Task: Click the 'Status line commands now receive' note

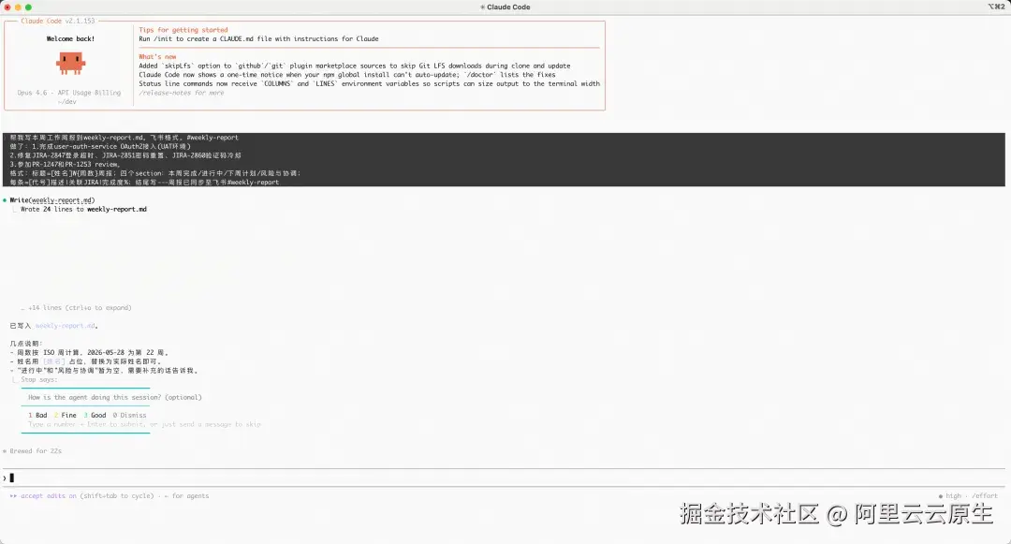Action: (369, 83)
